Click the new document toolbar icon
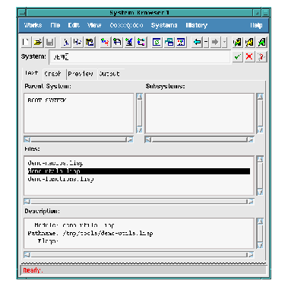 point(26,42)
